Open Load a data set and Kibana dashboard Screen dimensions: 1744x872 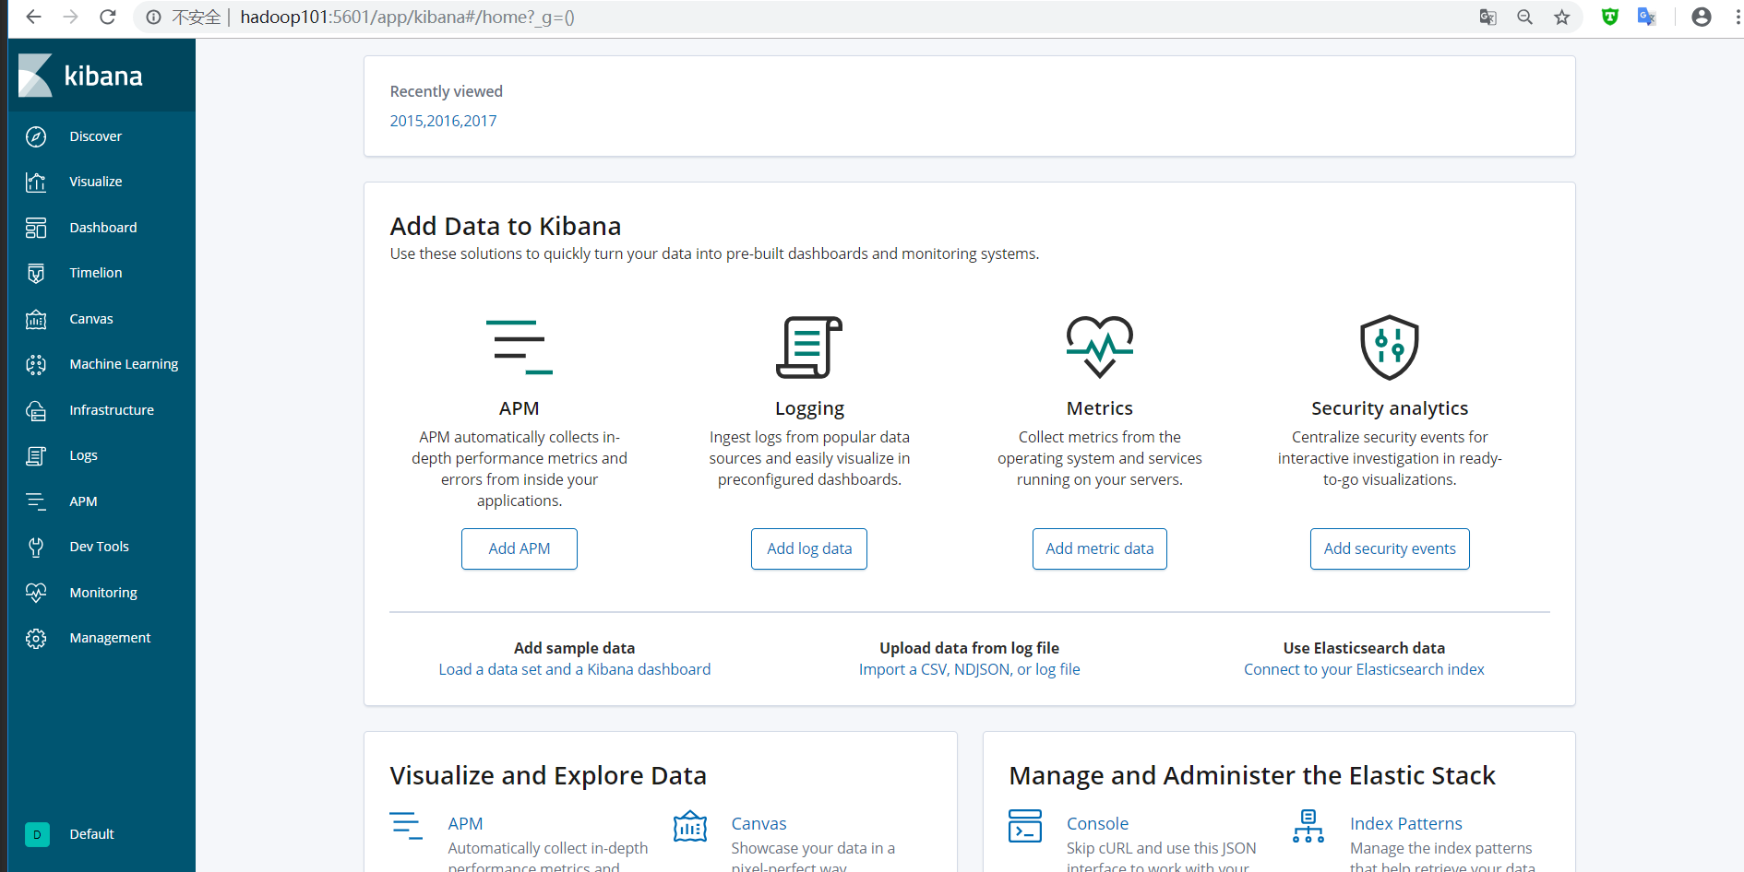coord(575,669)
